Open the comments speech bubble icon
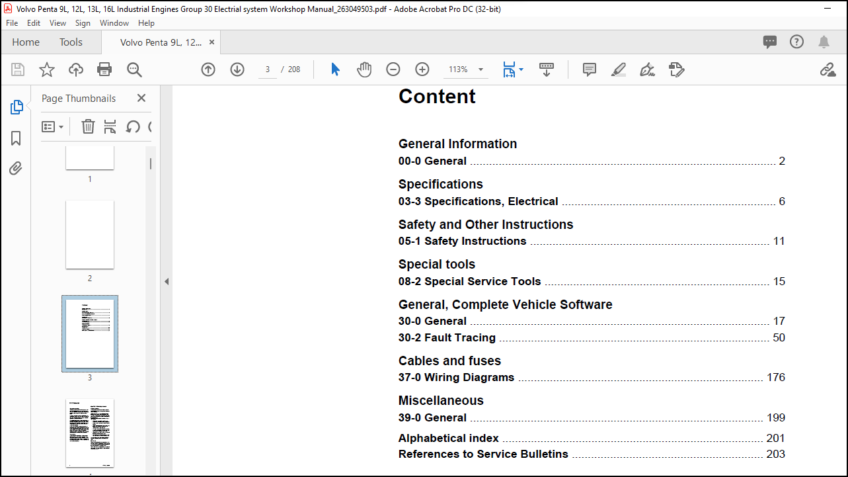The width and height of the screenshot is (848, 477). click(x=770, y=42)
